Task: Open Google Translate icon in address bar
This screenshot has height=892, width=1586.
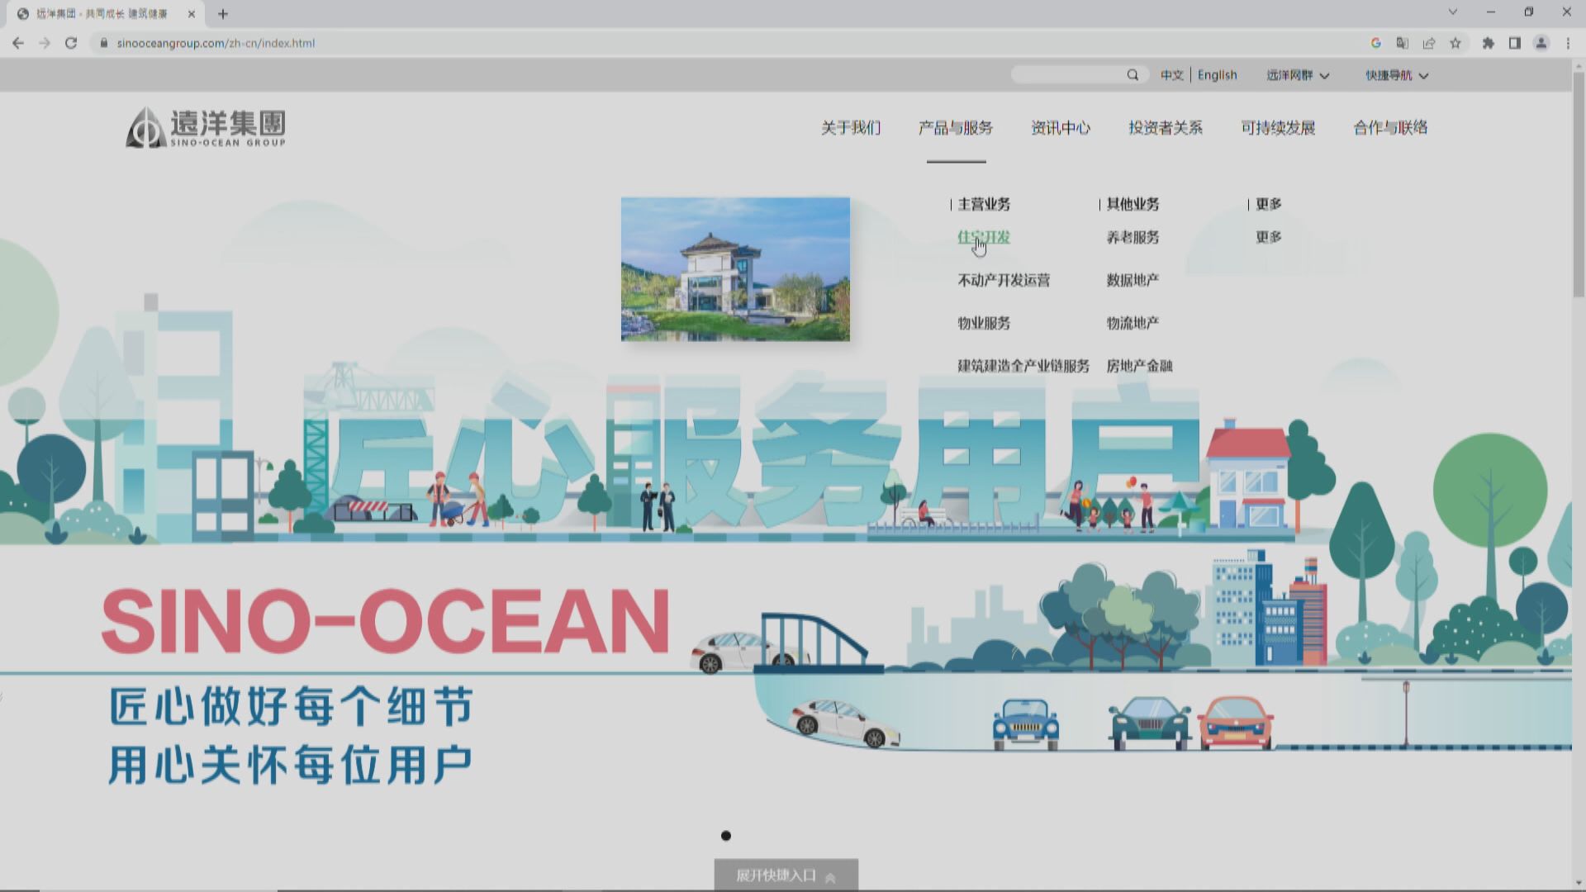Action: pyautogui.click(x=1403, y=43)
